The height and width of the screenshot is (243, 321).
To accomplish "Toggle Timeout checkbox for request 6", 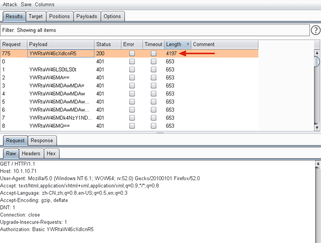I will [x=154, y=110].
